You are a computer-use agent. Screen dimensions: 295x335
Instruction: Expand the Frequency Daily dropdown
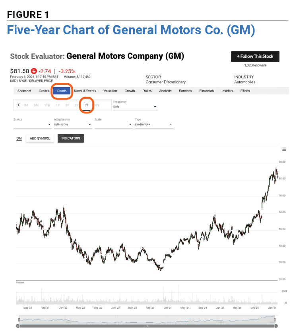coord(135,107)
